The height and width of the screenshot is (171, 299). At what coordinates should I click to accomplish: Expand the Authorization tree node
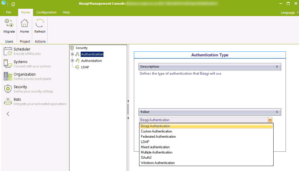72,61
